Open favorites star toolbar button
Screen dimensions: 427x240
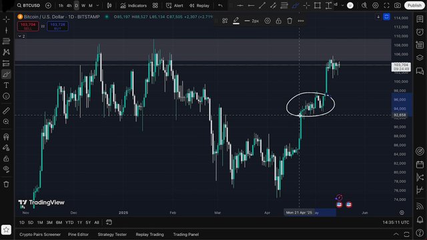[6, 229]
